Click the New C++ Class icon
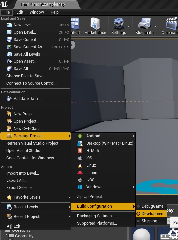Viewport: 178px width, 240px height. point(9,129)
